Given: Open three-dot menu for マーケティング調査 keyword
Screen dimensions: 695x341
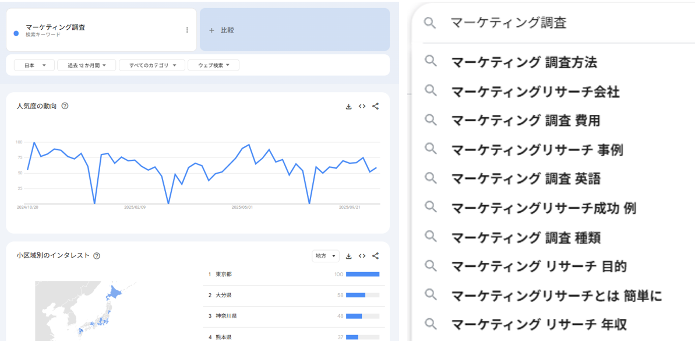Looking at the screenshot, I should [x=187, y=30].
